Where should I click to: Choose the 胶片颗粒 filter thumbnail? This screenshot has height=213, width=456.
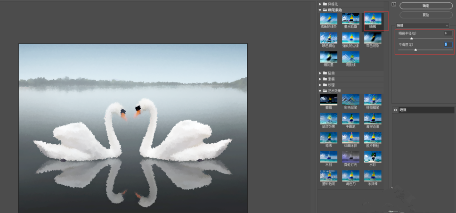pos(373,138)
